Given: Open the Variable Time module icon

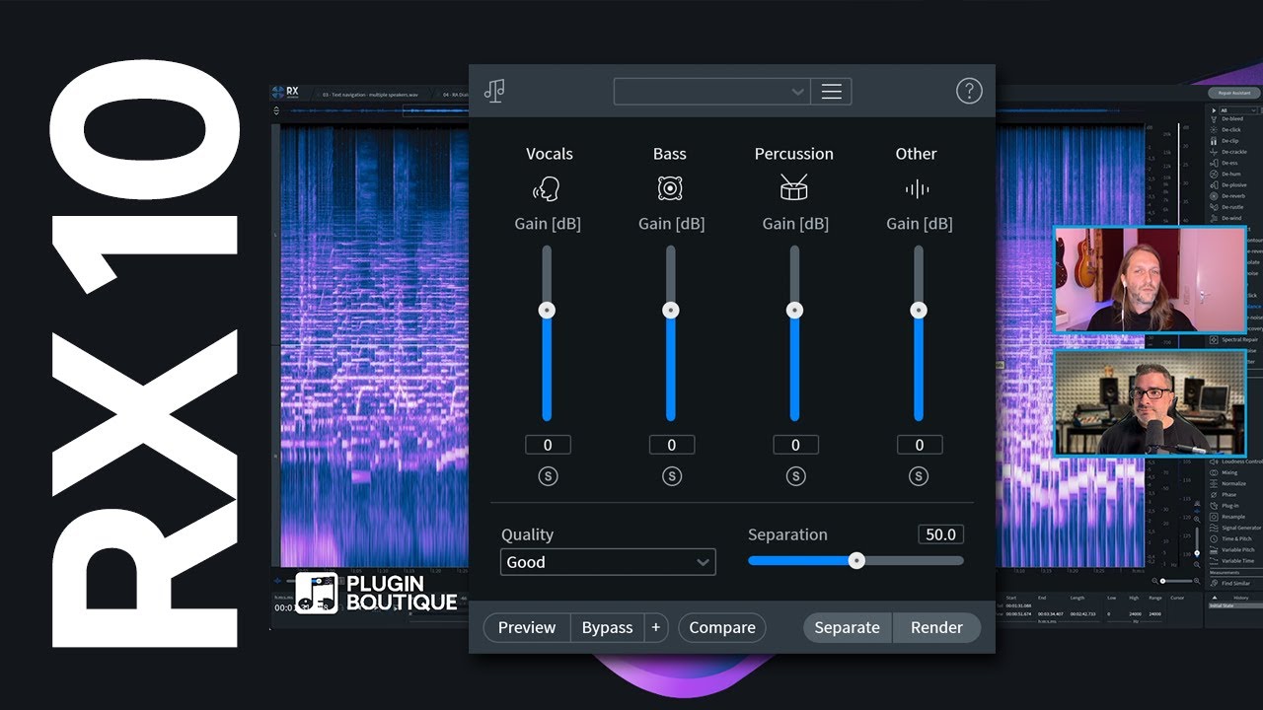Looking at the screenshot, I should coord(1214,560).
